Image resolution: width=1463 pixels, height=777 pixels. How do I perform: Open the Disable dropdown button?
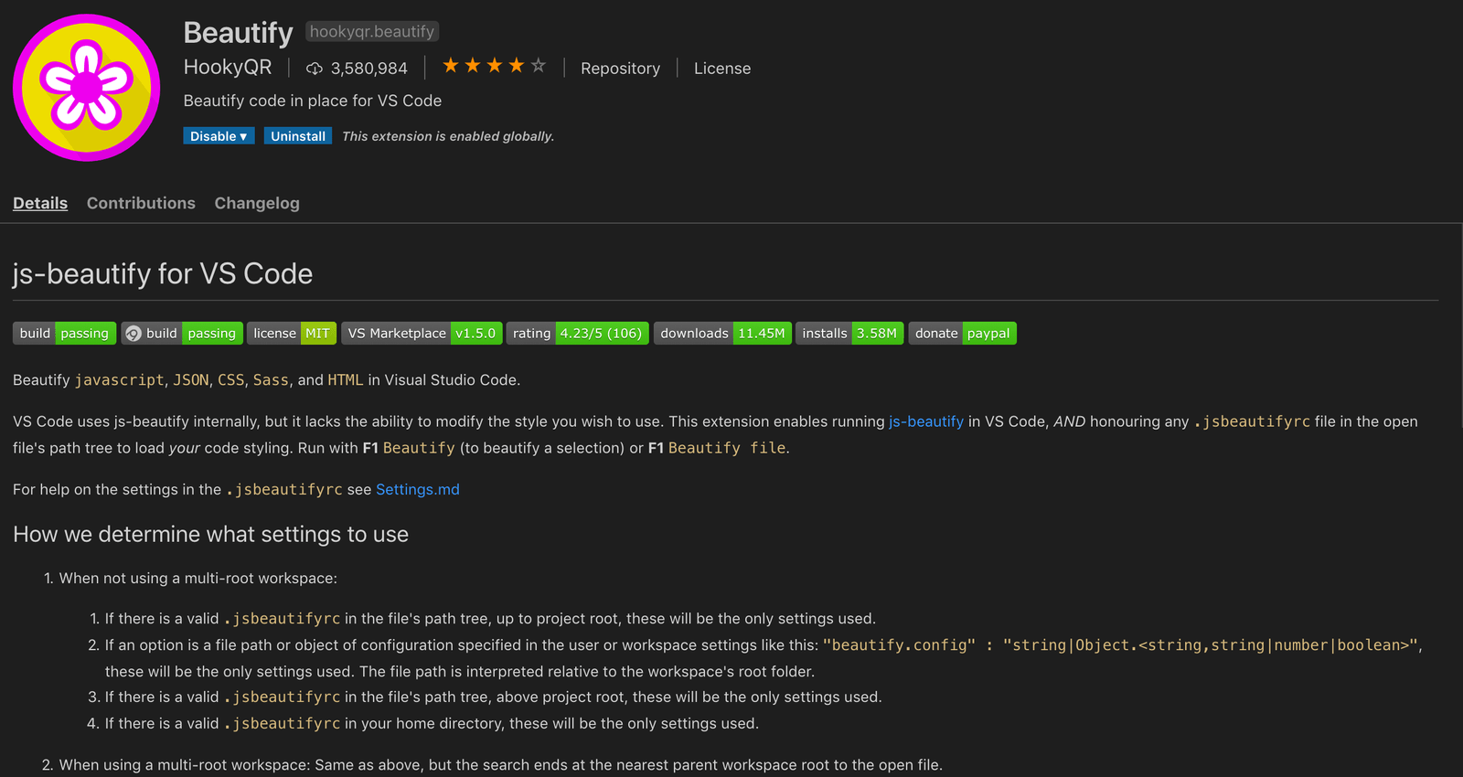pos(219,136)
